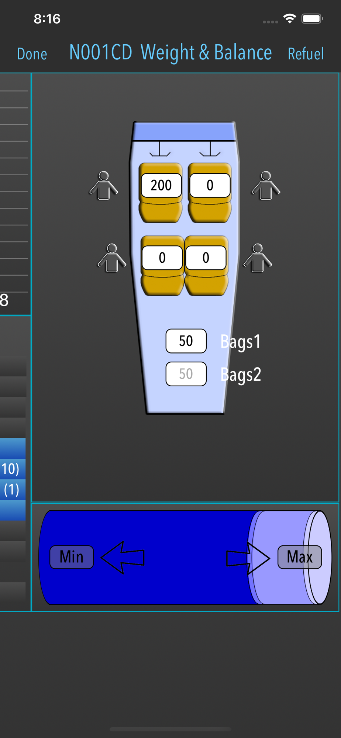Open the Refuel option
Screen dimensions: 341x738
(306, 54)
